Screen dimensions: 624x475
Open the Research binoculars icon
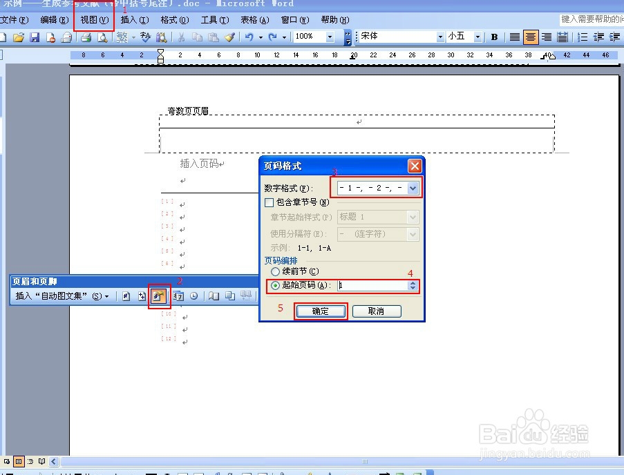161,37
